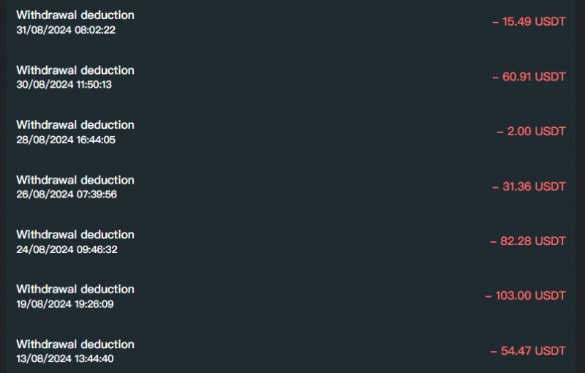Viewport: 585px width, 373px height.
Task: Open the withdrawal deduction dated 28/08/2024
Action: pyautogui.click(x=75, y=125)
